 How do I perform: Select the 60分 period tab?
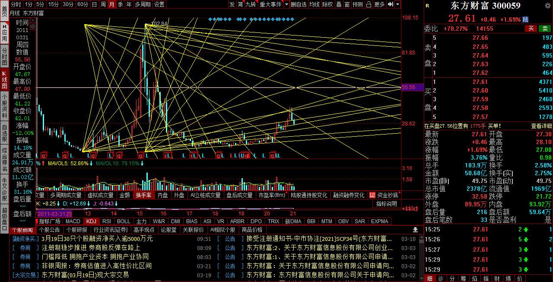pyautogui.click(x=83, y=4)
